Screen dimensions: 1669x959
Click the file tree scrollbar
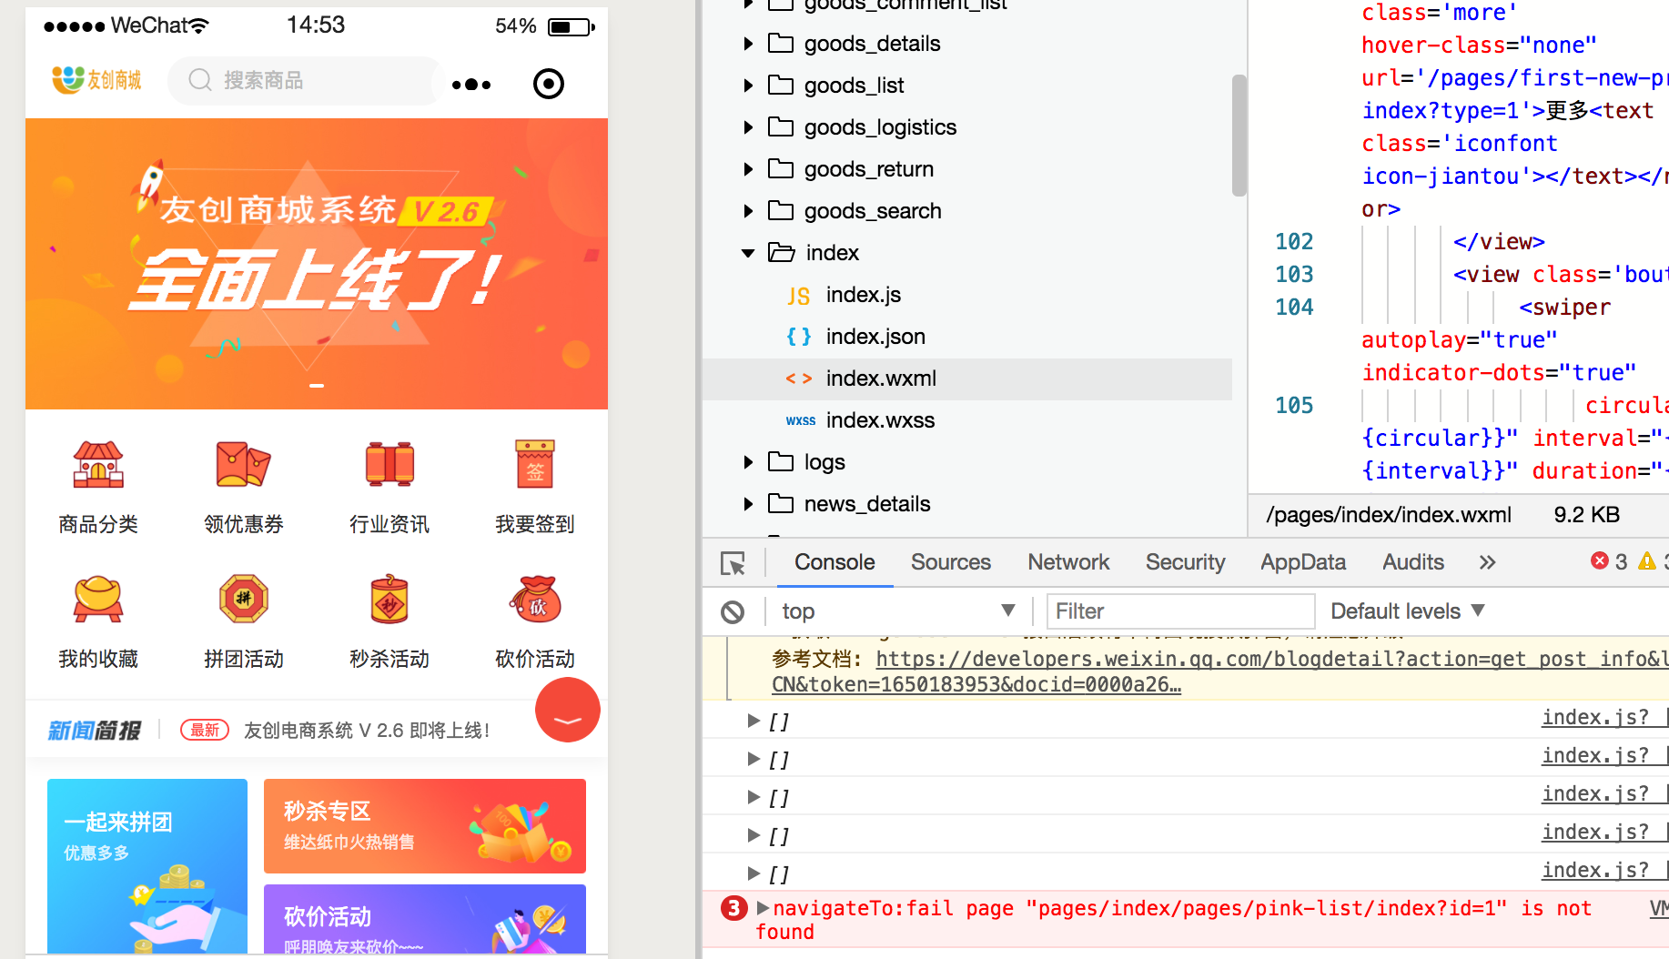coord(1239,135)
